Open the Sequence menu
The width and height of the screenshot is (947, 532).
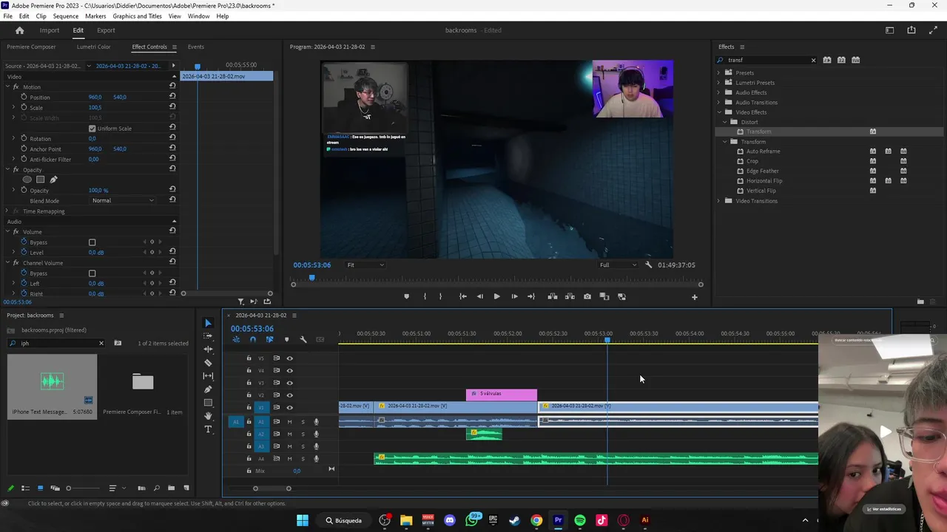pyautogui.click(x=66, y=16)
